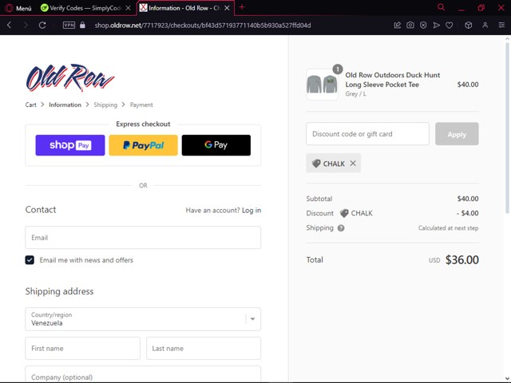Click the Duck Hunt tee product thumbnail
This screenshot has height=383, width=511.
(322, 85)
